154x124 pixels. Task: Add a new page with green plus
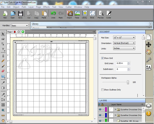pos(23,32)
